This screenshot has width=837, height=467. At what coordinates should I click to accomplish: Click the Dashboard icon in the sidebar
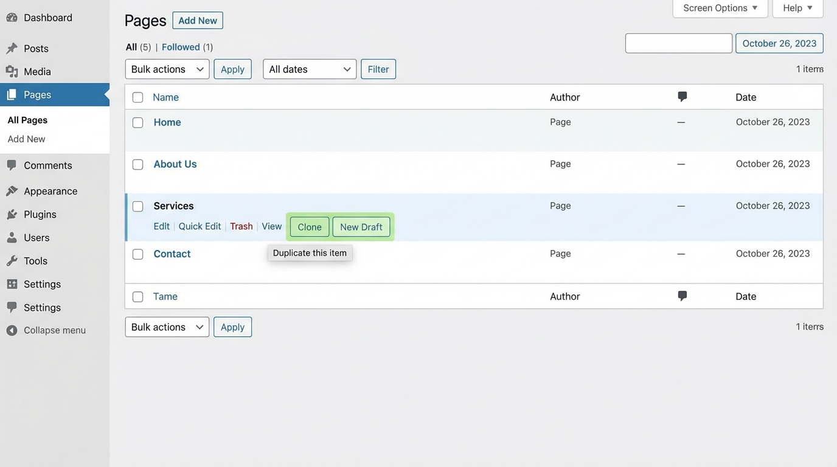coord(12,17)
